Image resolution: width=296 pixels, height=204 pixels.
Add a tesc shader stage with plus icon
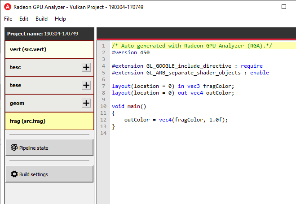pyautogui.click(x=86, y=67)
